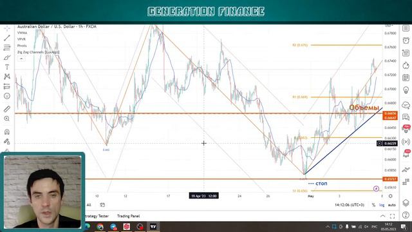Image resolution: width=412 pixels, height=232 pixels.
Task: Open the go-to-date calendar button
Action: click(x=102, y=205)
